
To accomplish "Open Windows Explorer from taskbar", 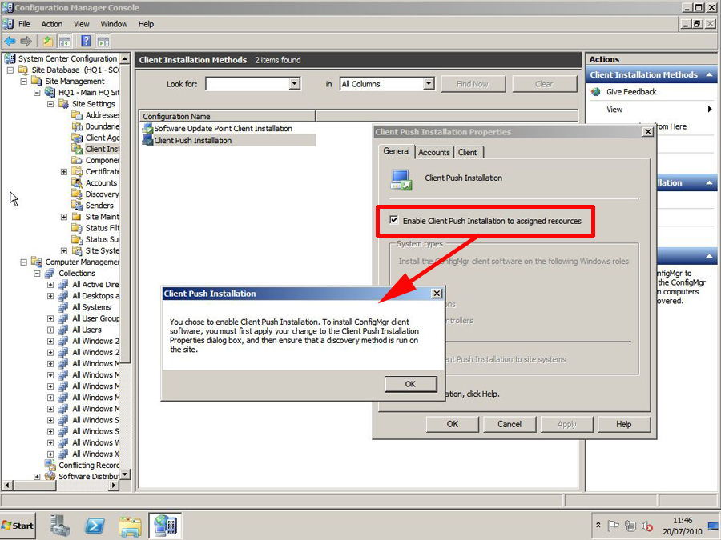I will point(130,526).
